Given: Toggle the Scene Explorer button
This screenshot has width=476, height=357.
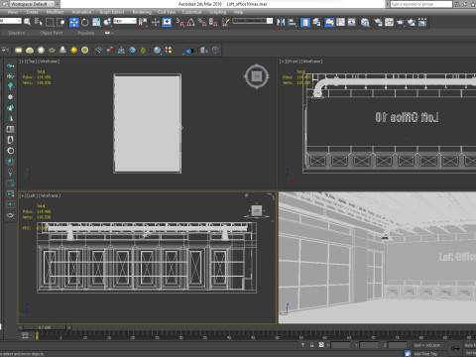Looking at the screenshot, I should (x=304, y=22).
